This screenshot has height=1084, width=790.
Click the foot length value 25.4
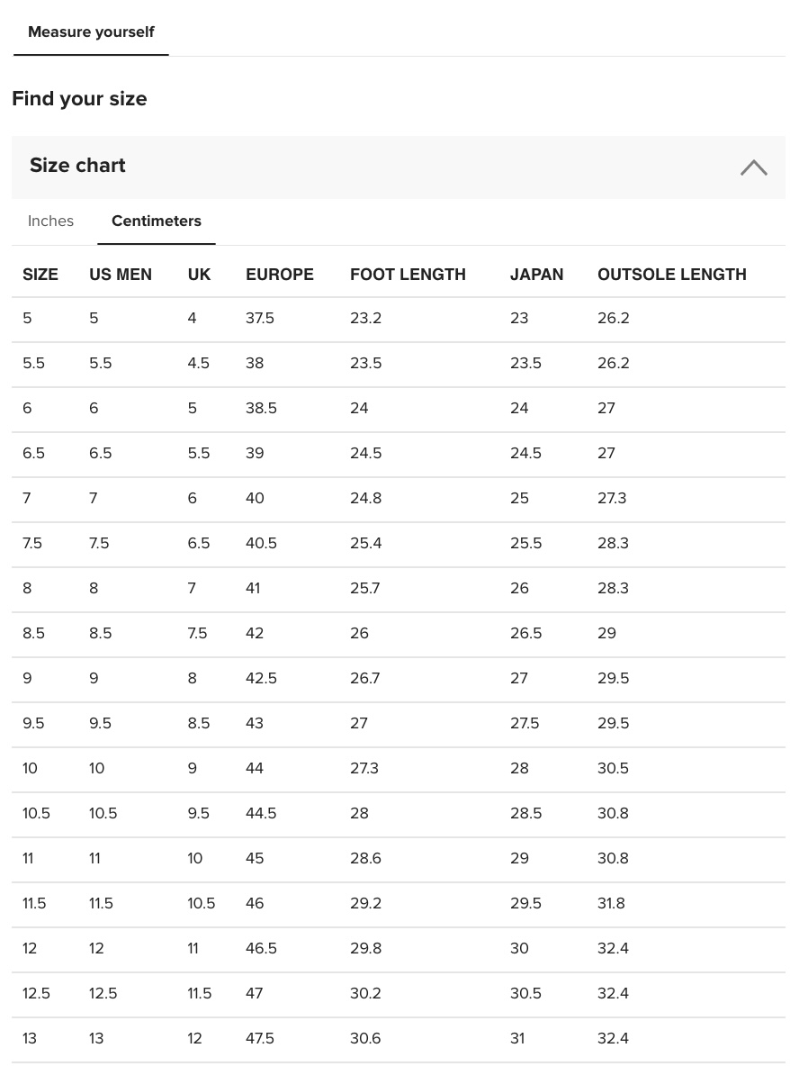pos(365,544)
